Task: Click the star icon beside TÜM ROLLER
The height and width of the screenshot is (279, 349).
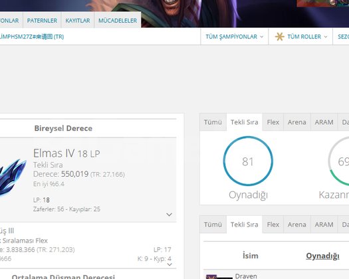Action: coord(280,37)
